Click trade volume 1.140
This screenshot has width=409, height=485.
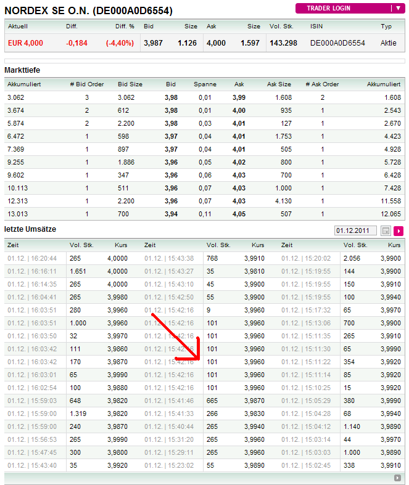tap(352, 426)
